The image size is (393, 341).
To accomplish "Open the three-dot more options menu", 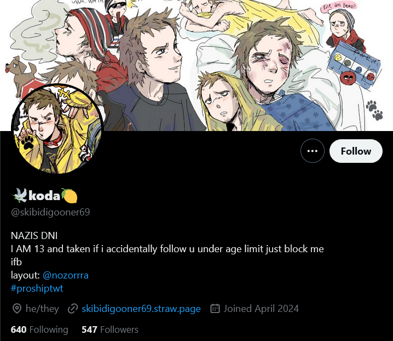I will (x=313, y=151).
